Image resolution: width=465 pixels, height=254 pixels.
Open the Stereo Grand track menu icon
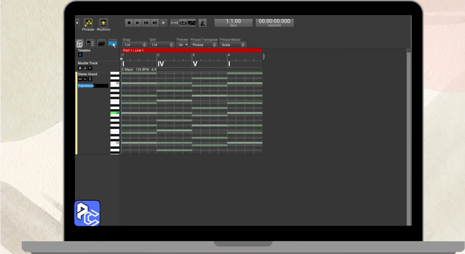(90, 79)
